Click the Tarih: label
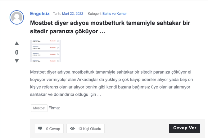 [x=57, y=14]
